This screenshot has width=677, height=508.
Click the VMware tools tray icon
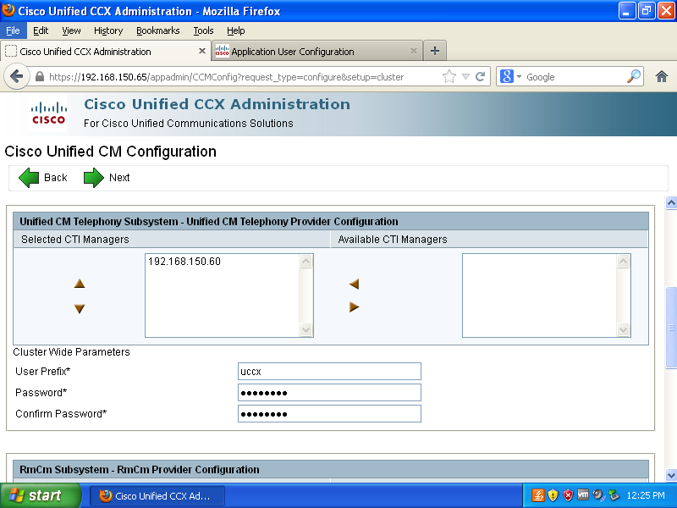tap(583, 494)
